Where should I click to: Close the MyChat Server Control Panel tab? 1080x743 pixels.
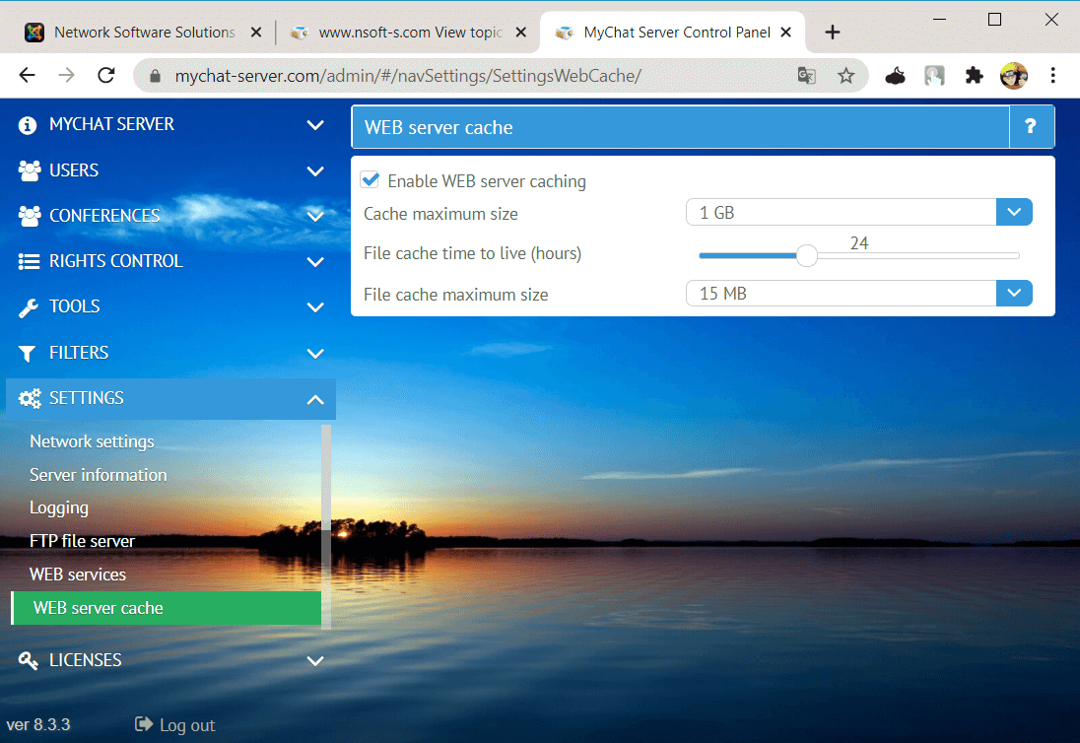click(x=786, y=33)
